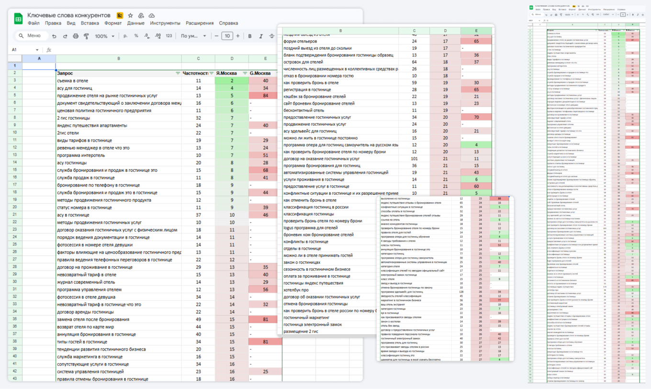This screenshot has width=651, height=389.
Task: Toggle italic formatting
Action: tap(261, 36)
